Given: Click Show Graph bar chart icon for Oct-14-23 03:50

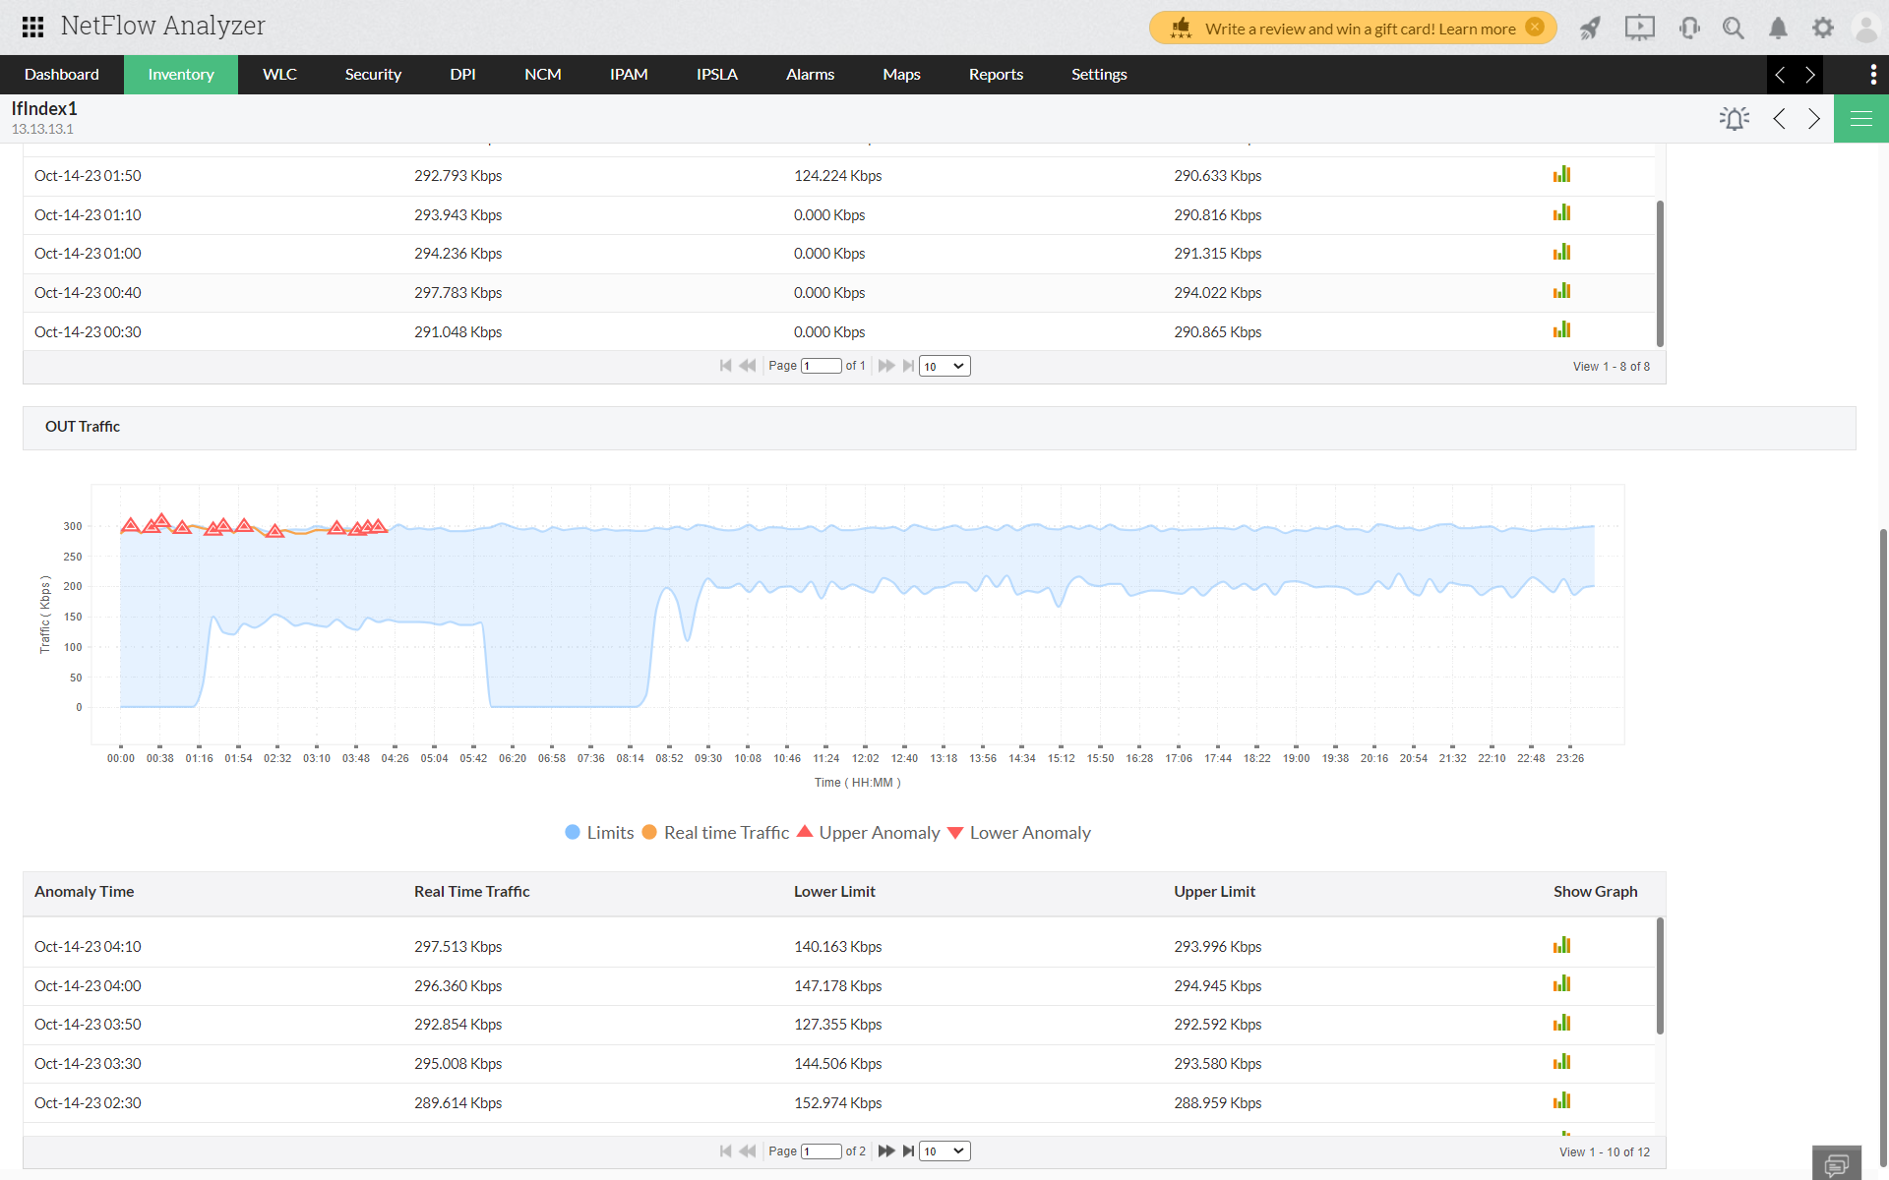Looking at the screenshot, I should [1561, 1024].
